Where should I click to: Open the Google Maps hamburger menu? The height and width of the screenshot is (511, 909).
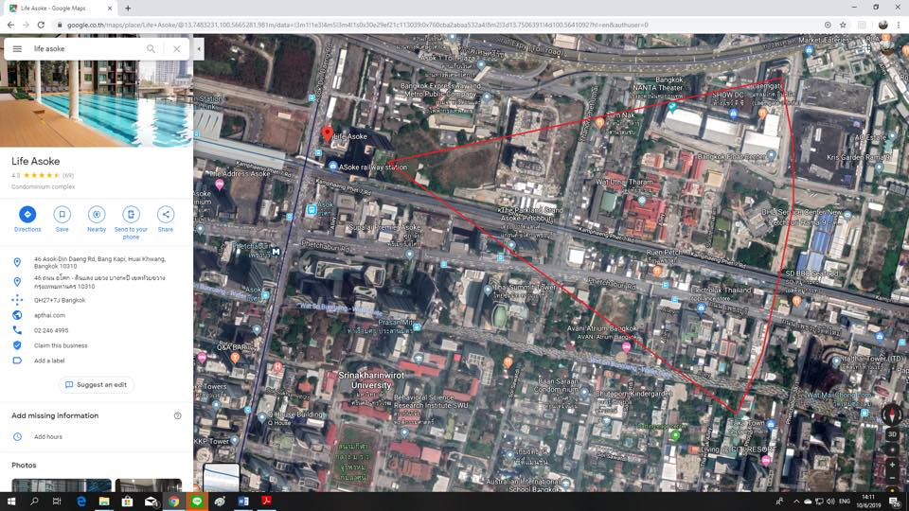(17, 48)
